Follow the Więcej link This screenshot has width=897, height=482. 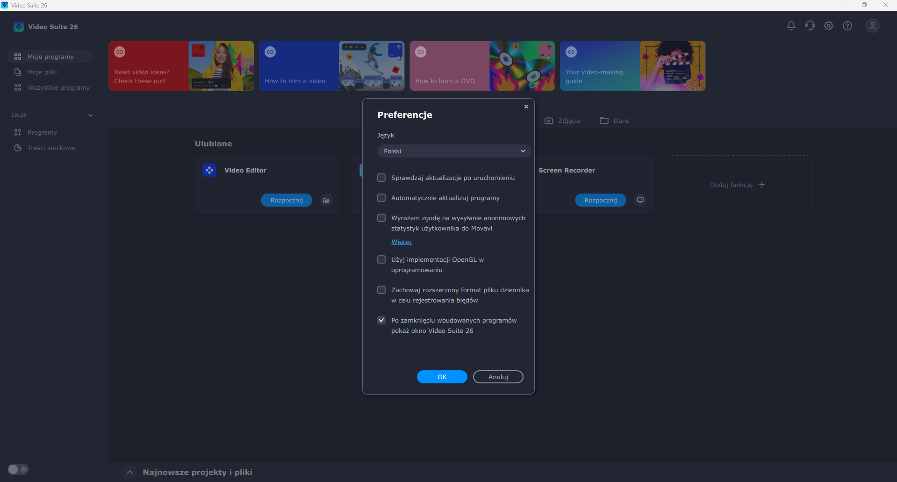[x=402, y=242]
